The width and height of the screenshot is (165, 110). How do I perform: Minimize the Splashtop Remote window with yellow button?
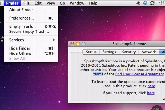pos(78,44)
